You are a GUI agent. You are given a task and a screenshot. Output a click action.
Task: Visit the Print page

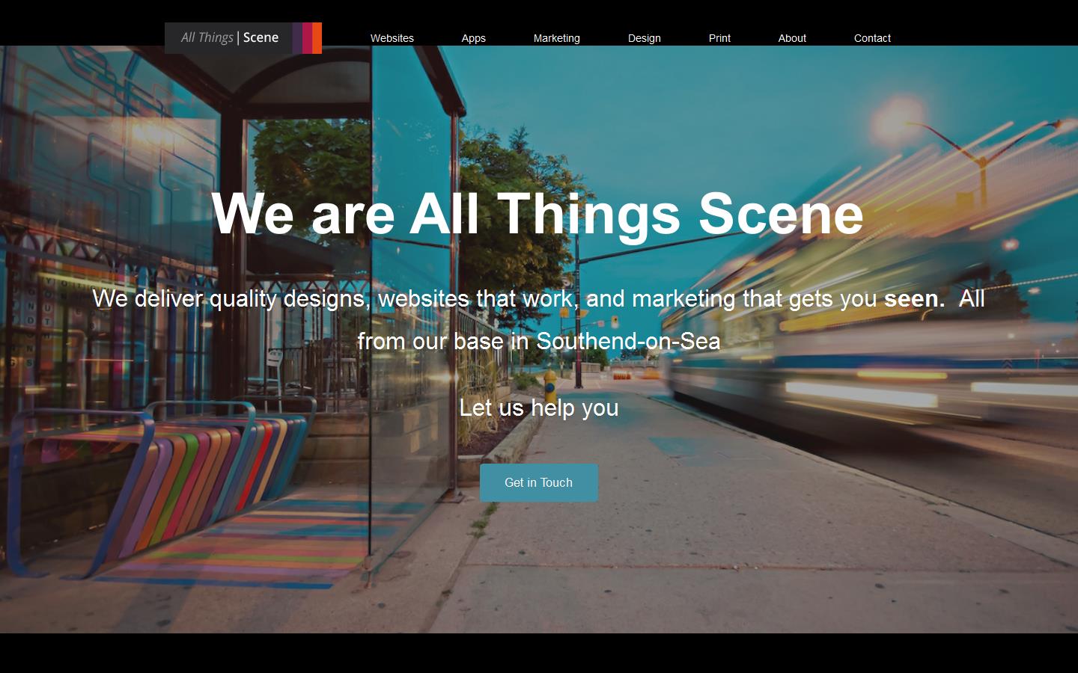coord(719,38)
